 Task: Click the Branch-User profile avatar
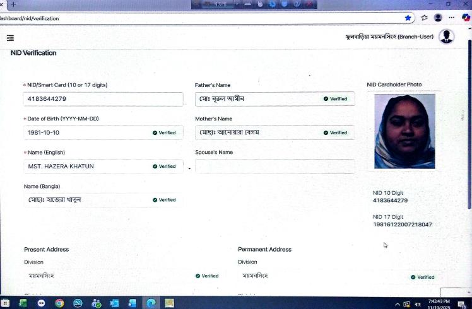446,37
